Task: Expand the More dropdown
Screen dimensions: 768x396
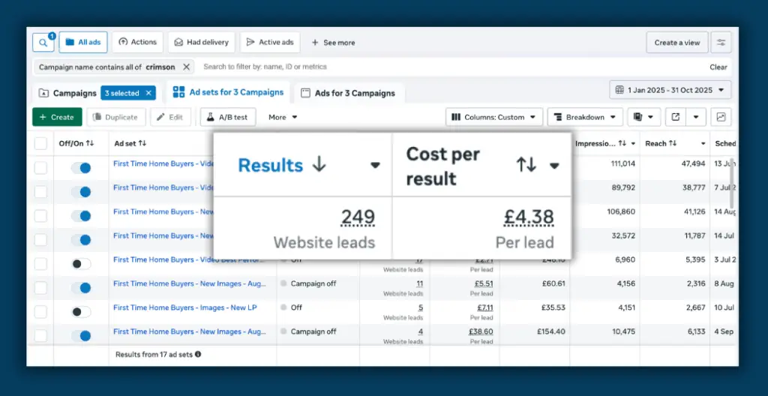Action: point(283,117)
